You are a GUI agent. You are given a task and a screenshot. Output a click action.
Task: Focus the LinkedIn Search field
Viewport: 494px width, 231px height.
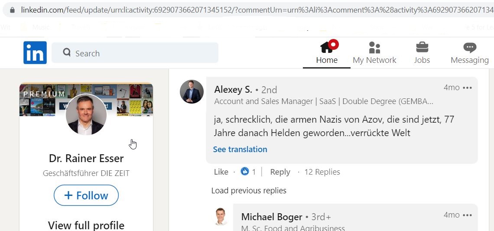coord(135,52)
